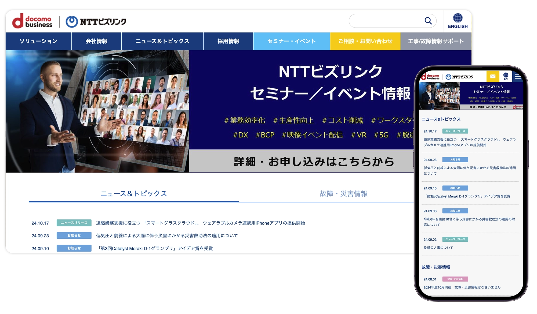Open the Catalyst Meraki D-1グランプリ link on desktop

click(155, 248)
